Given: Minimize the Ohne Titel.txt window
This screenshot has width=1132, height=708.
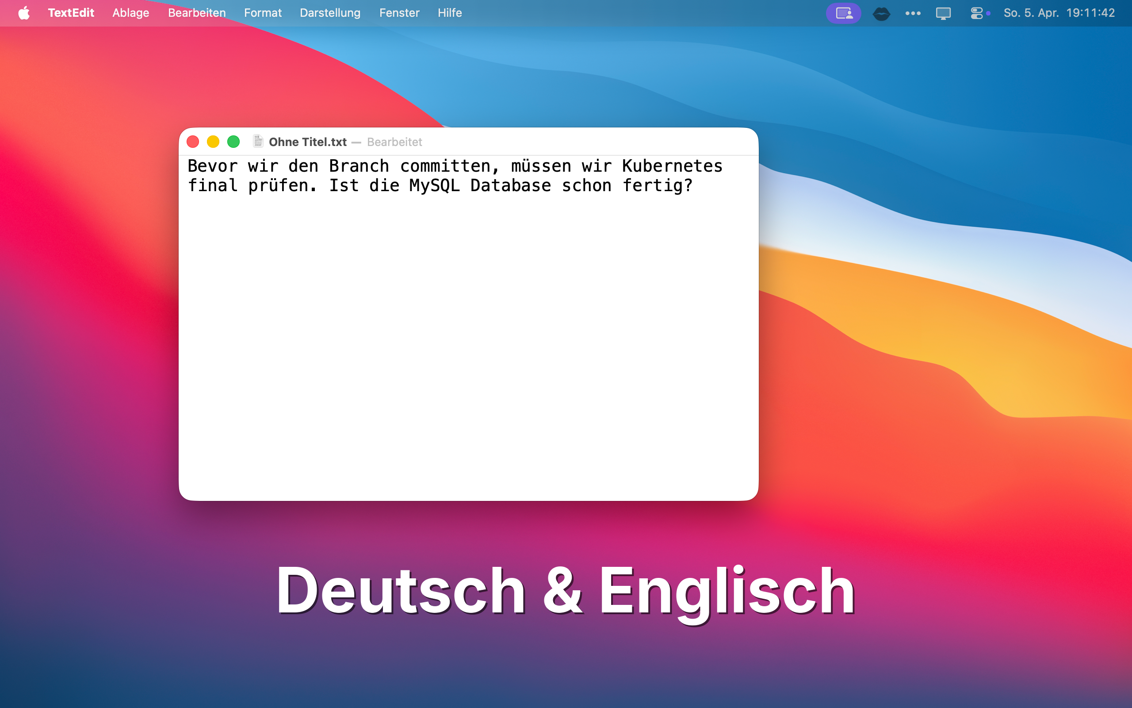Looking at the screenshot, I should 214,142.
